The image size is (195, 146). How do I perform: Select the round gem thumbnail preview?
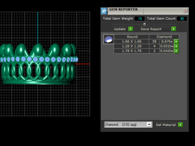point(108,39)
